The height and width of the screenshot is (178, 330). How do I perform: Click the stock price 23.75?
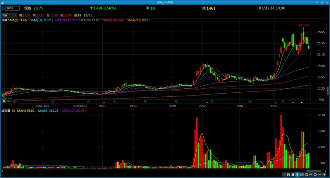pyautogui.click(x=38, y=8)
